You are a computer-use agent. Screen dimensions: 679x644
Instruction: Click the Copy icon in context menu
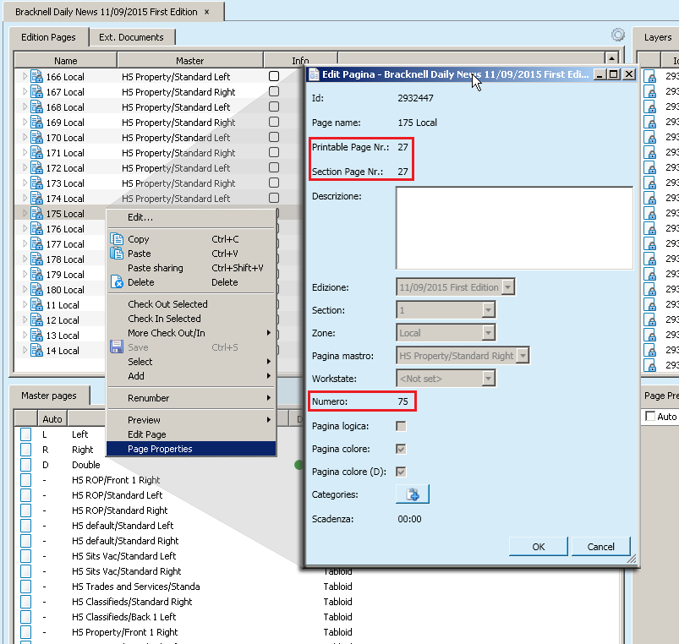(117, 239)
